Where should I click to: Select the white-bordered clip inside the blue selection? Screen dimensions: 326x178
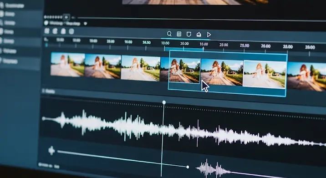(x=265, y=75)
